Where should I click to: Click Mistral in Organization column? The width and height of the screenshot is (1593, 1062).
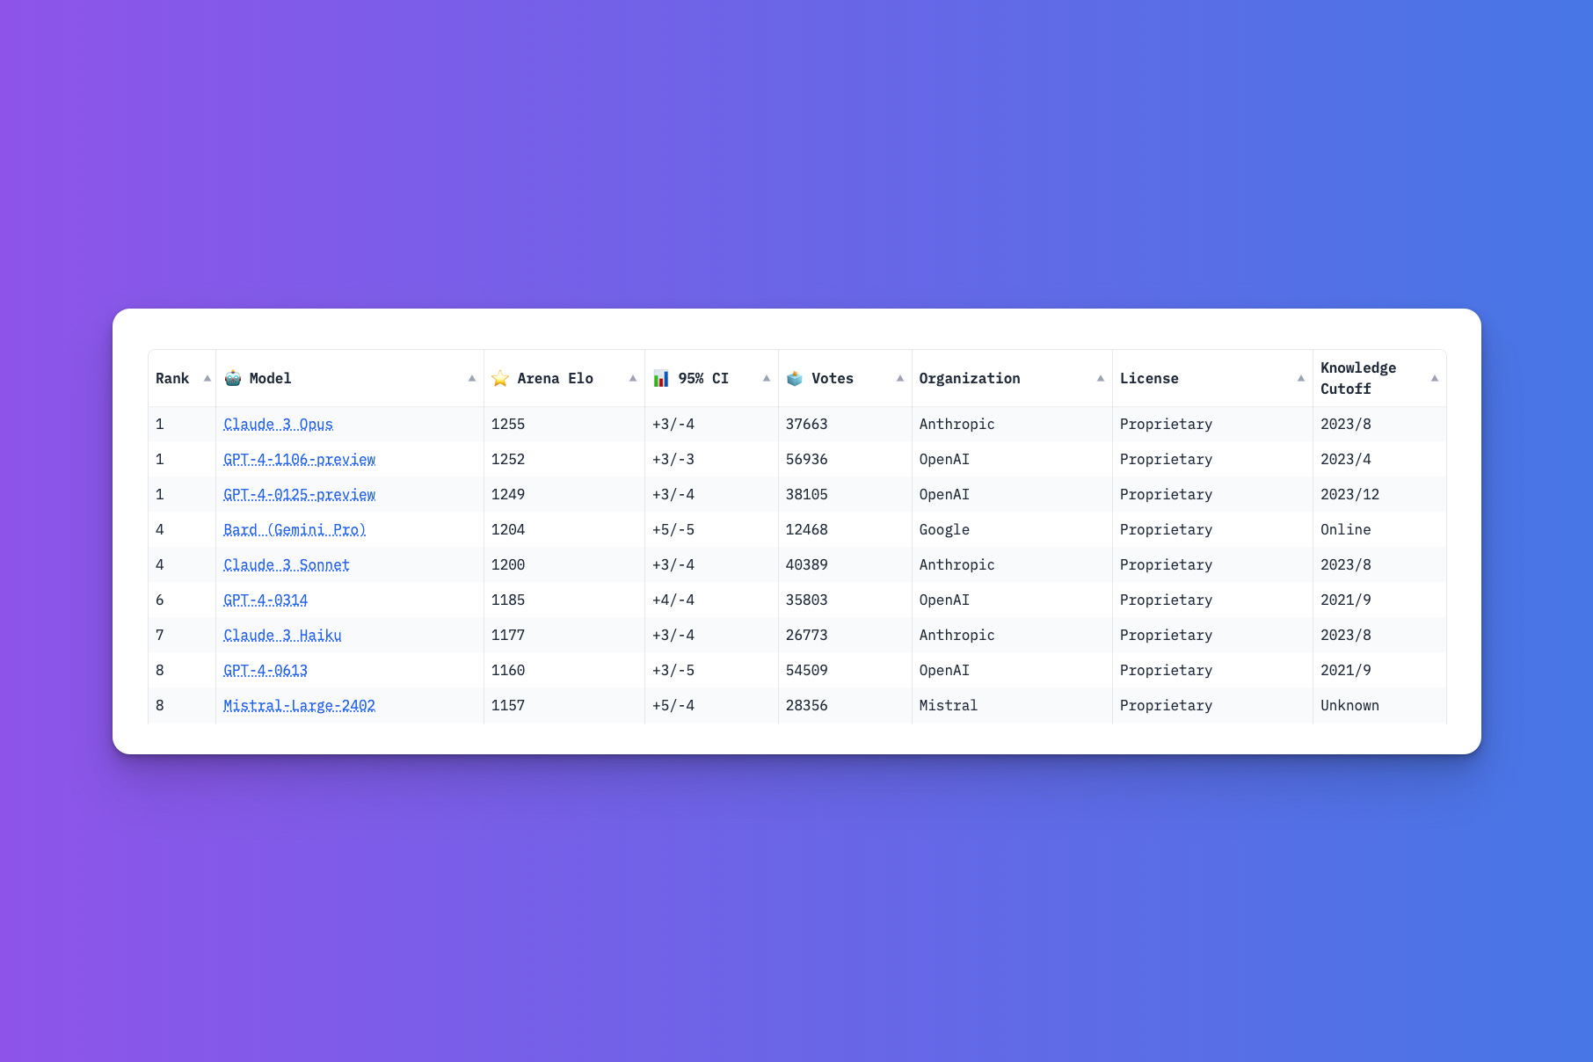coord(949,705)
